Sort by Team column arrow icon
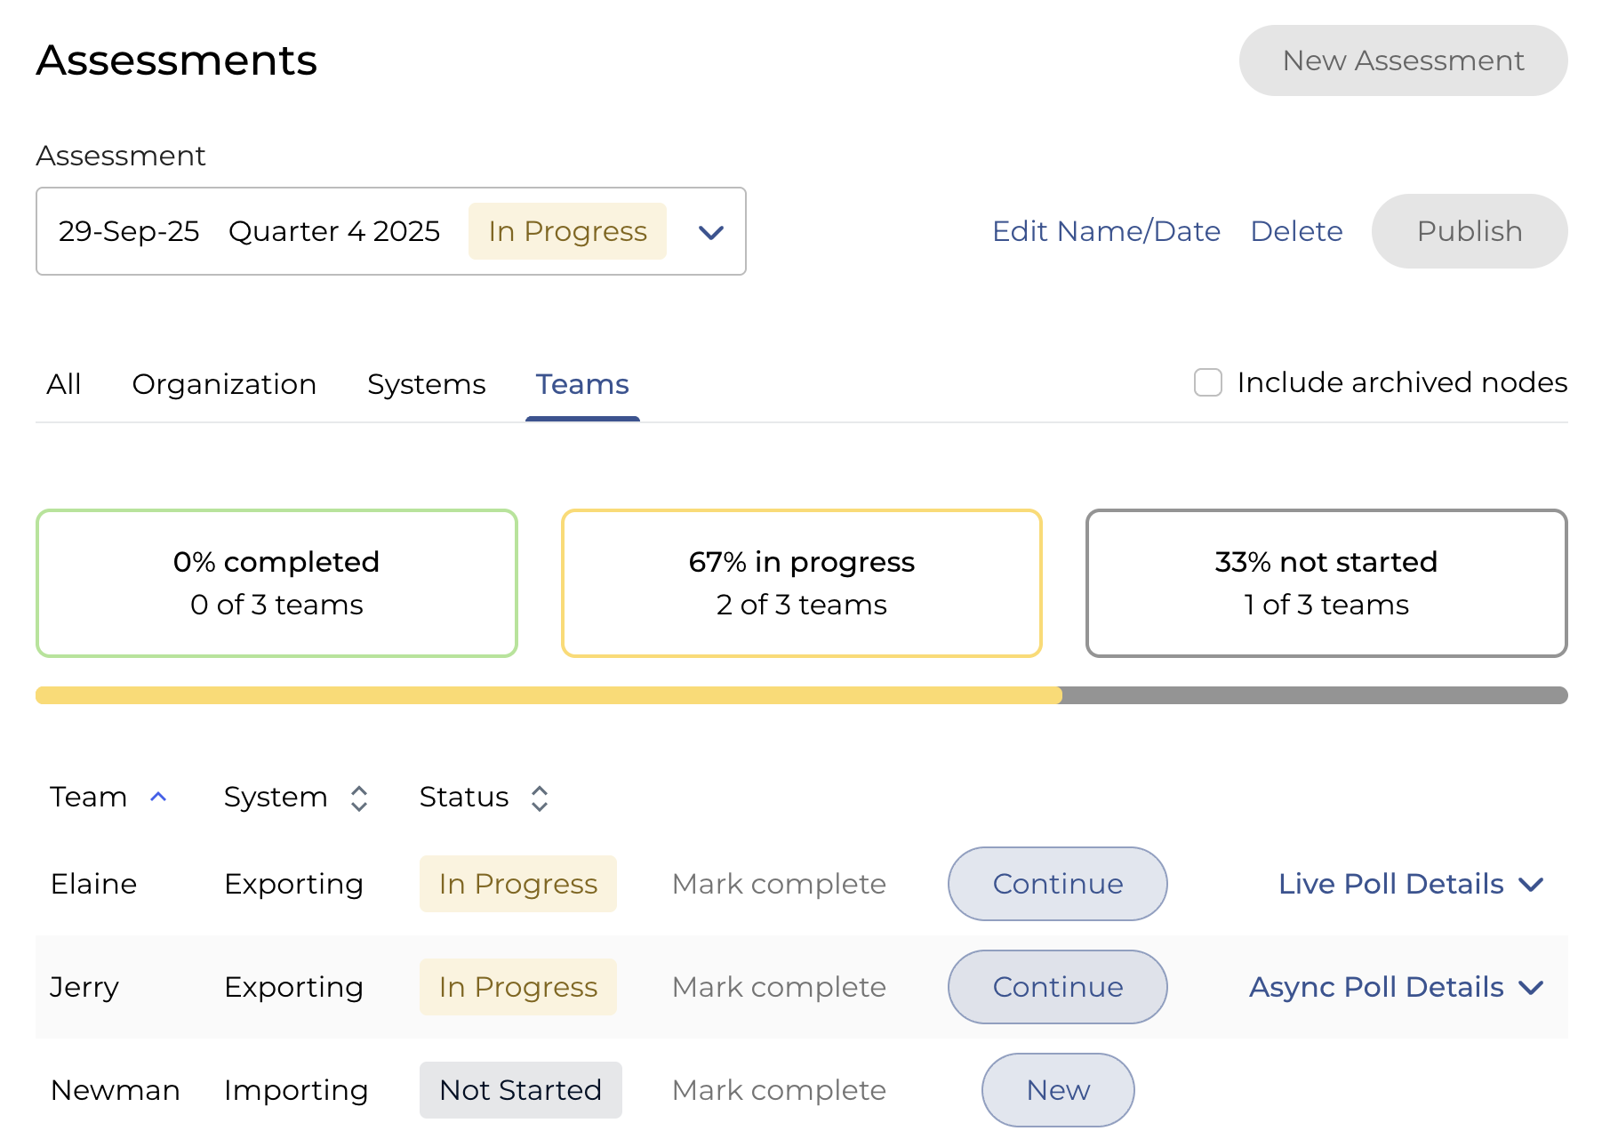Image resolution: width=1602 pixels, height=1147 pixels. coord(158,797)
